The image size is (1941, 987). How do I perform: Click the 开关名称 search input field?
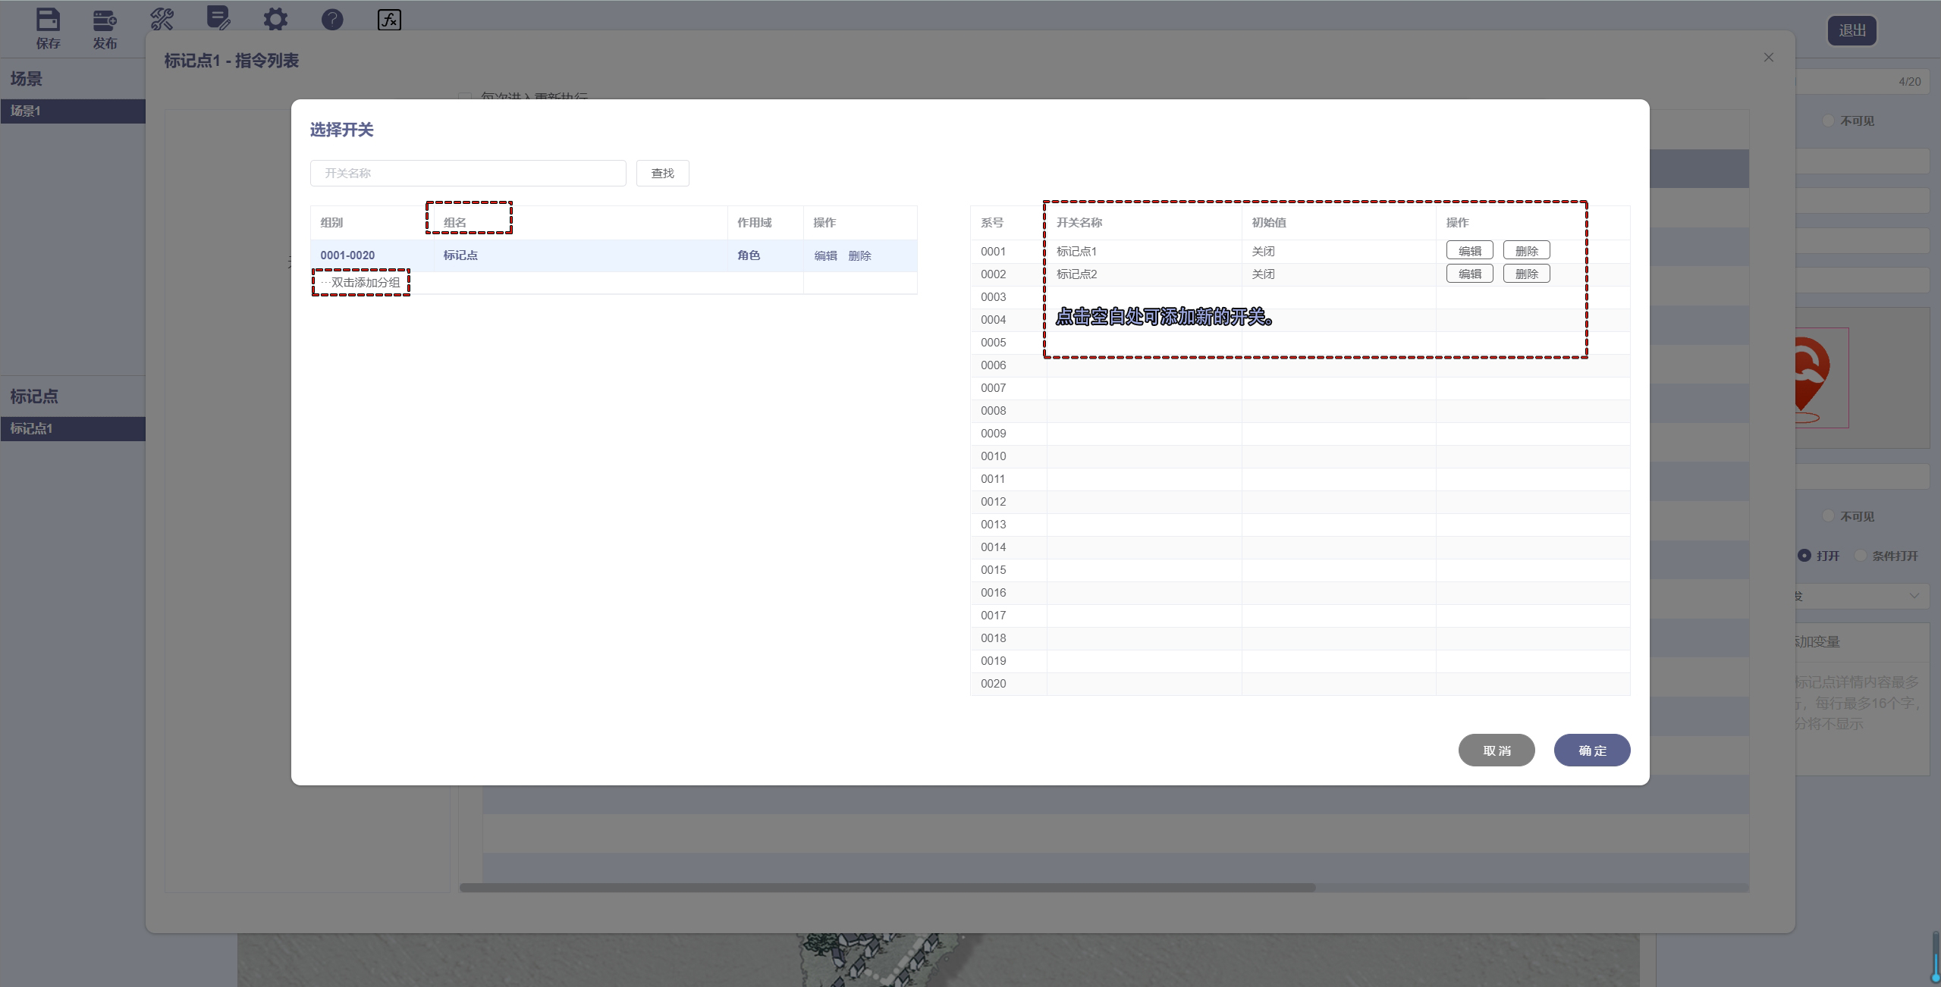pos(468,174)
